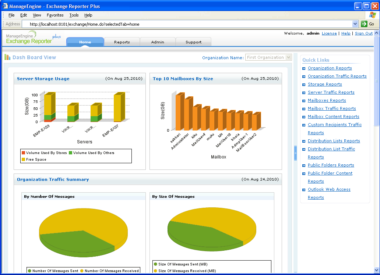Click the Top 10 Mailboxes By Size title
Screen dimensions: 380x275
(x=183, y=79)
